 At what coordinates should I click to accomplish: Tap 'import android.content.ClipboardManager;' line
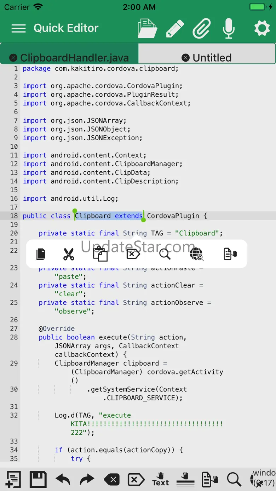pos(103,164)
